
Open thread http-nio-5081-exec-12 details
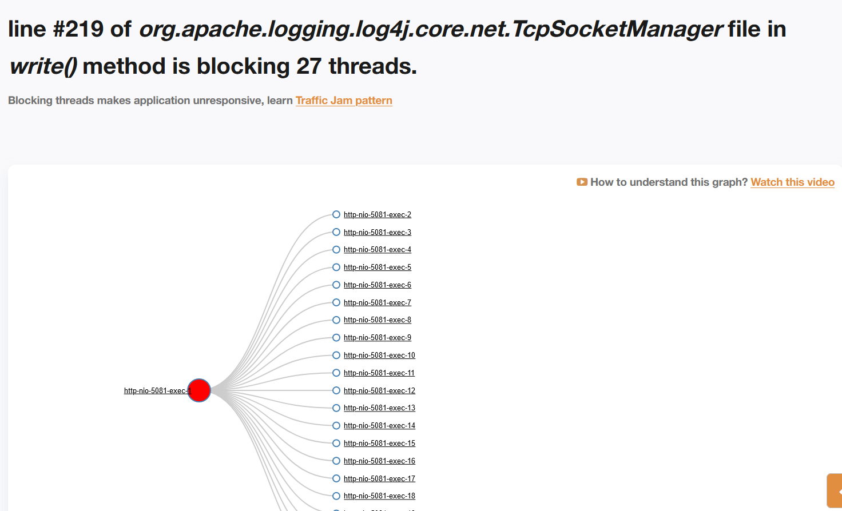[379, 391]
